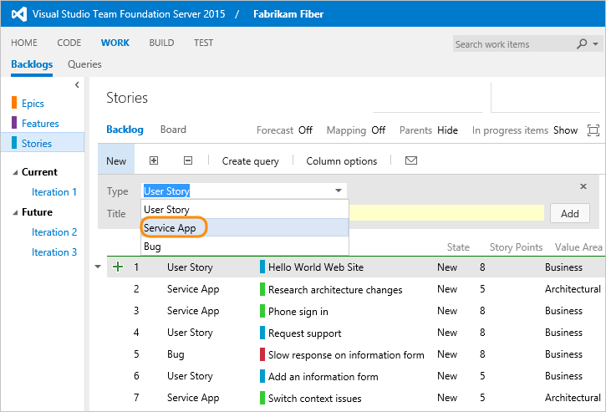The image size is (606, 412).
Task: Click the search magnifier icon
Action: coord(583,43)
